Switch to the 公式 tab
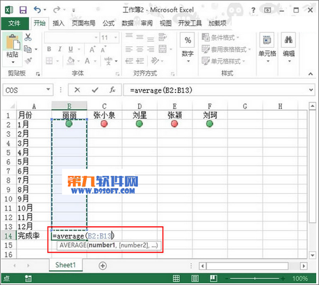The image size is (319, 285). (x=109, y=23)
